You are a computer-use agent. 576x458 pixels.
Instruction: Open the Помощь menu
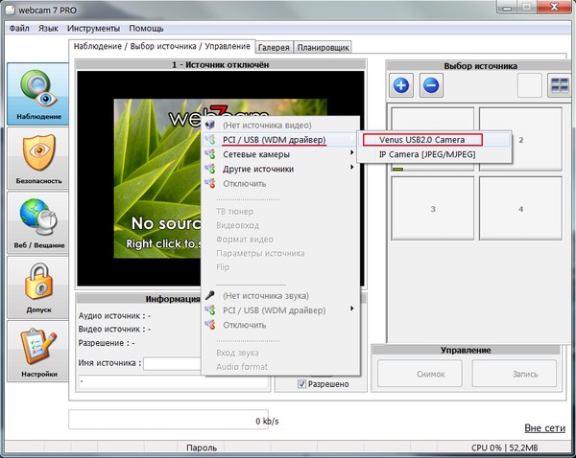[146, 28]
